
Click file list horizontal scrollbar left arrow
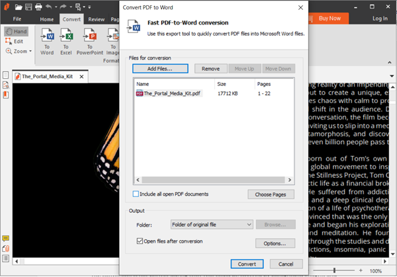tap(138, 180)
